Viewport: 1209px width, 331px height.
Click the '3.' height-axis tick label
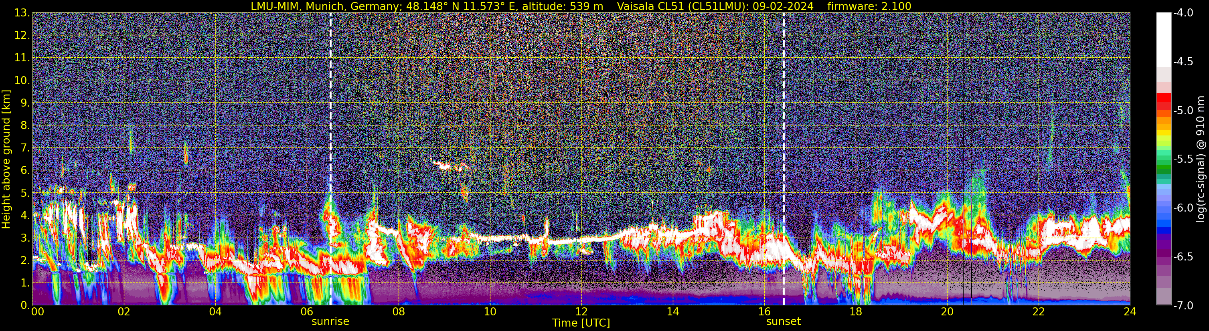(25, 238)
